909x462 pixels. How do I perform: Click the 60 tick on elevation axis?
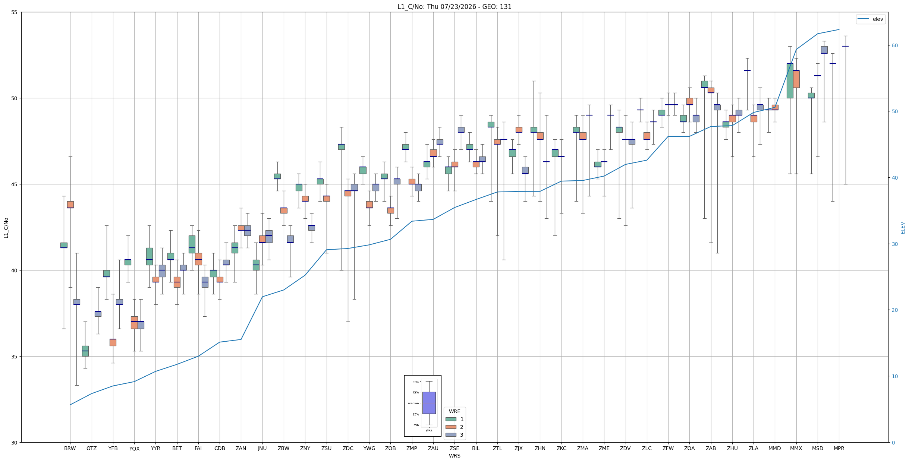click(894, 45)
